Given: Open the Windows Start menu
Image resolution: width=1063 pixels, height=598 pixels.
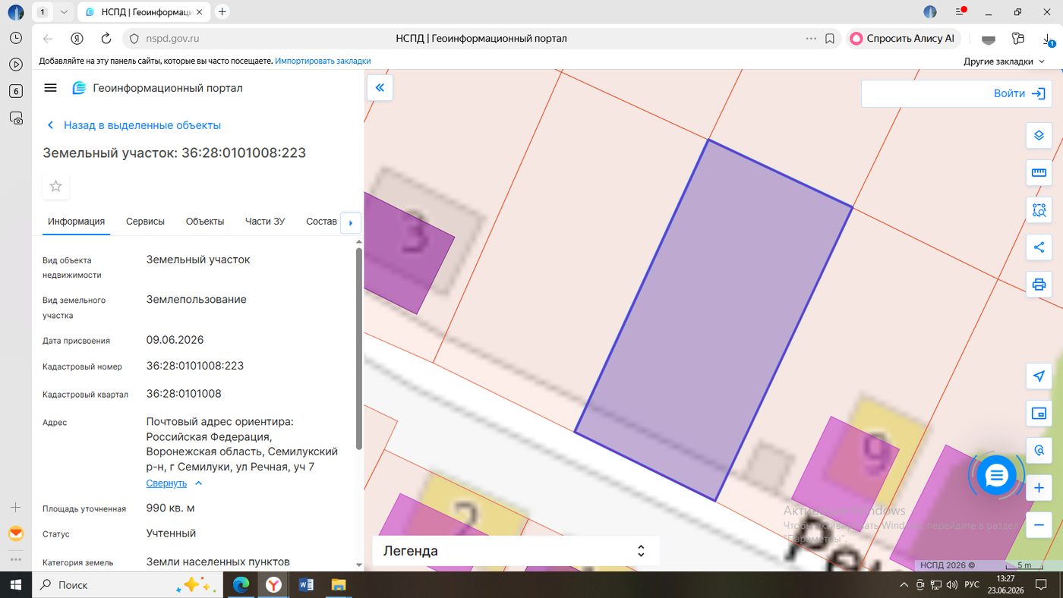Looking at the screenshot, I should pyautogui.click(x=14, y=585).
